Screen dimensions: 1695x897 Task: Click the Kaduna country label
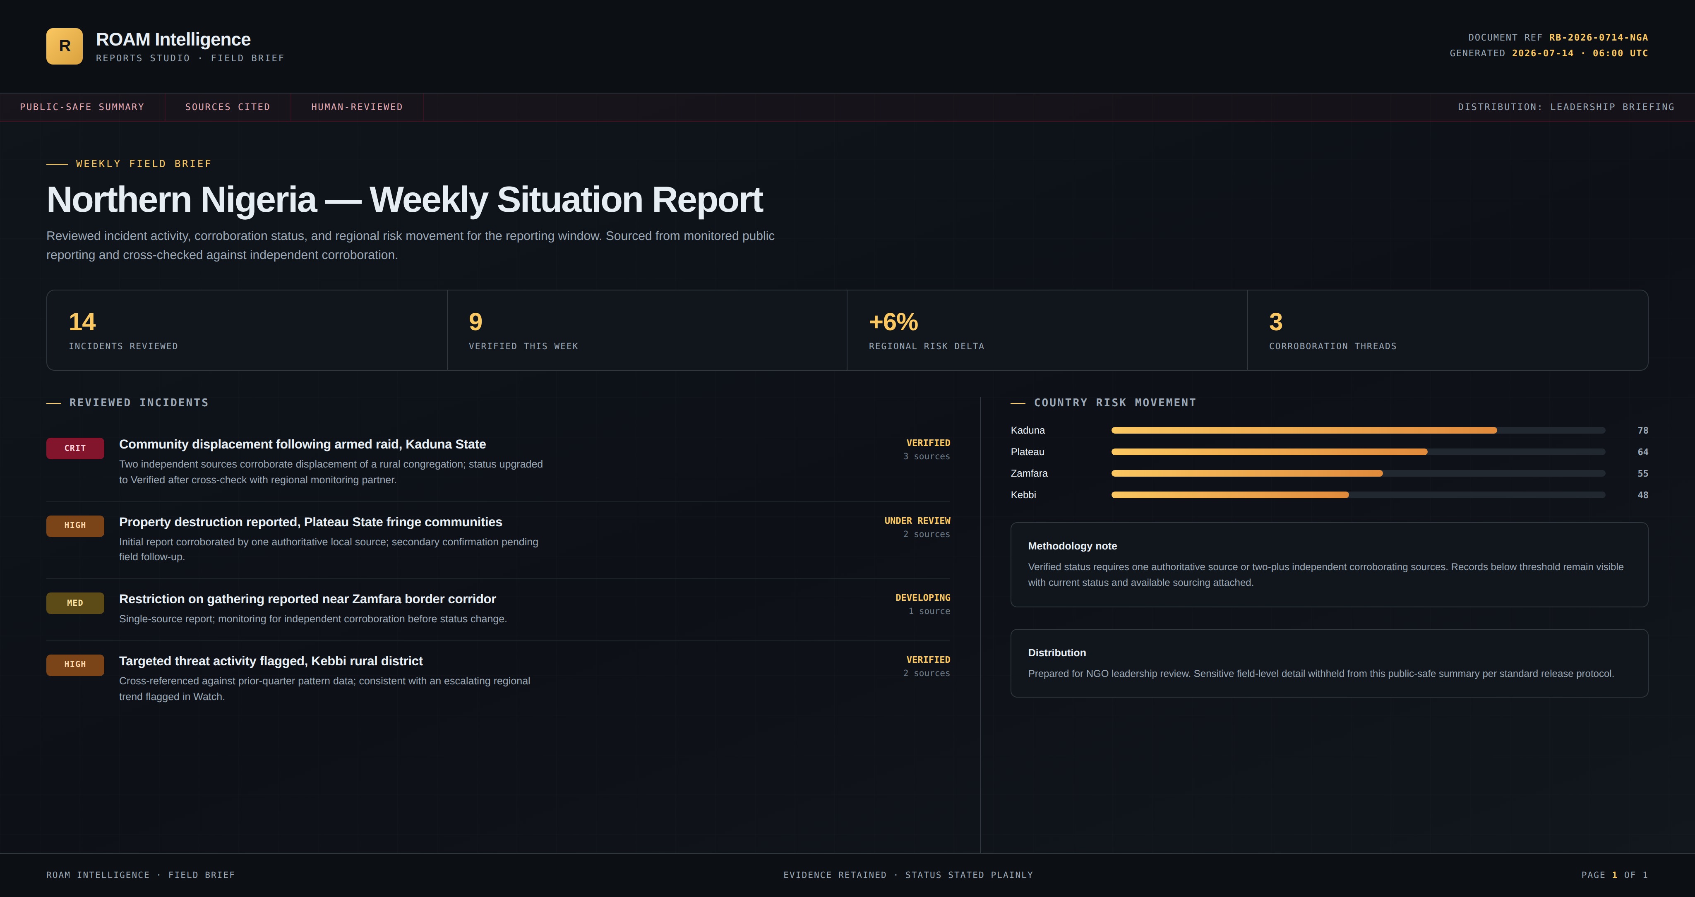click(x=1028, y=430)
